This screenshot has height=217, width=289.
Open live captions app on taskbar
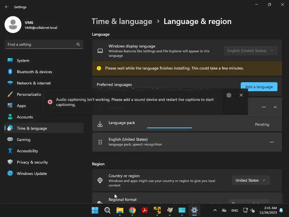tap(182, 210)
